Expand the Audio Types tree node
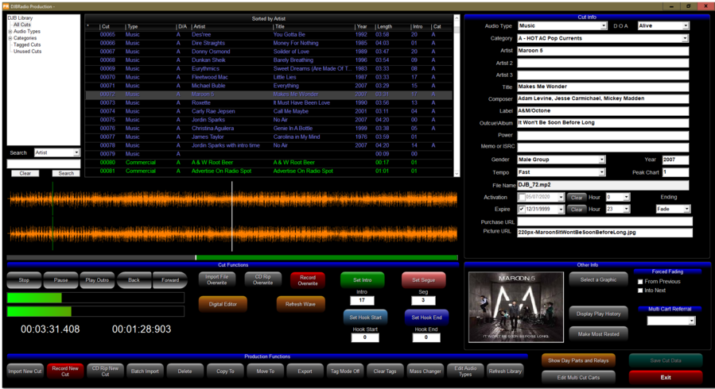The height and width of the screenshot is (389, 715). [10, 32]
